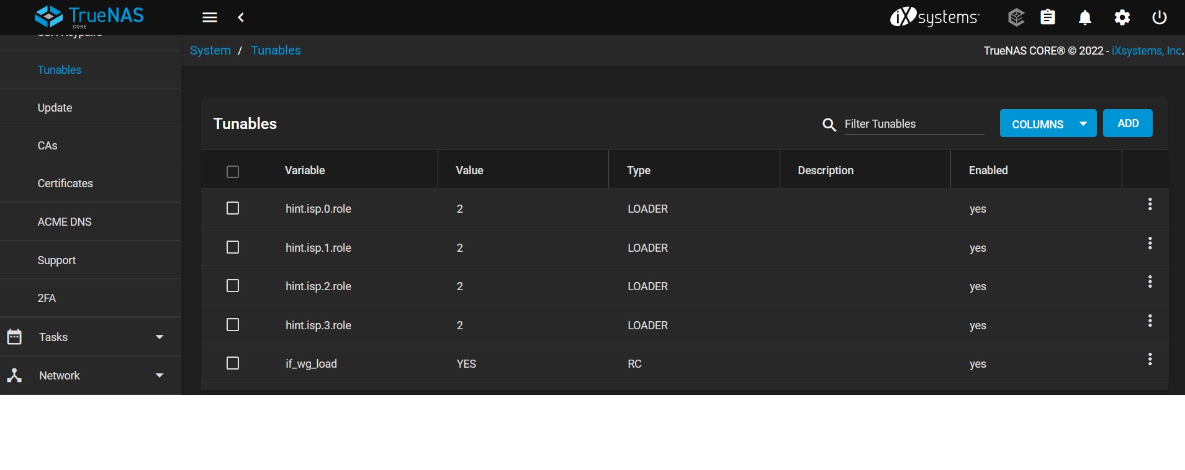Toggle the select-all checkbox in table header
Screen dimensions: 1185x470
click(233, 172)
